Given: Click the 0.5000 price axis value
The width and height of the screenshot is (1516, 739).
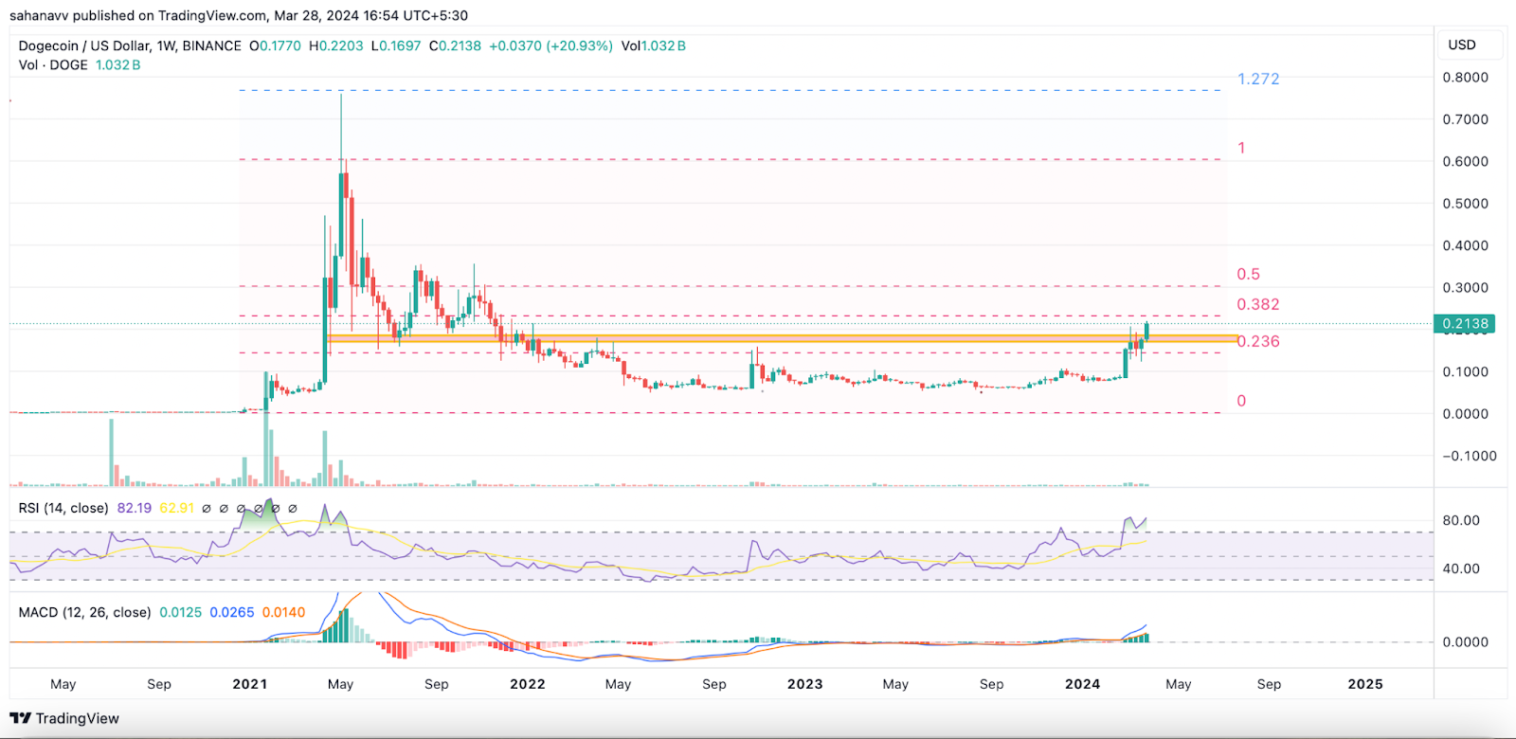Looking at the screenshot, I should click(x=1465, y=204).
